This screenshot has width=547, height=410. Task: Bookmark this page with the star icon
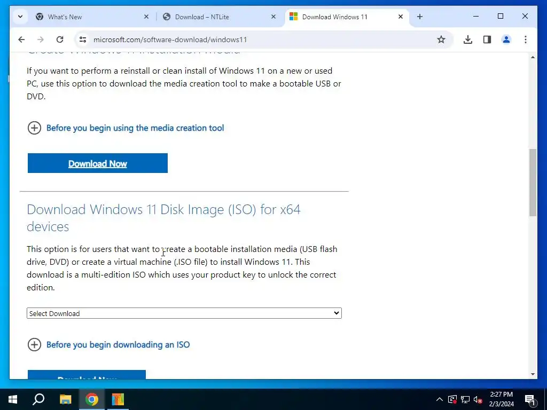click(441, 40)
